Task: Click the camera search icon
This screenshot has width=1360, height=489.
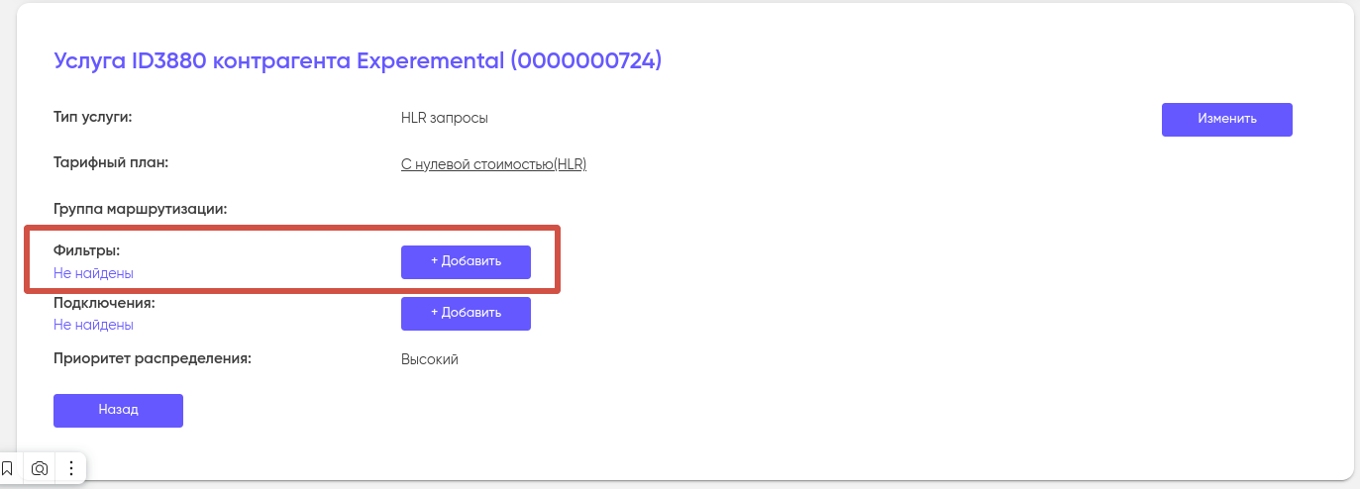Action: (x=40, y=468)
